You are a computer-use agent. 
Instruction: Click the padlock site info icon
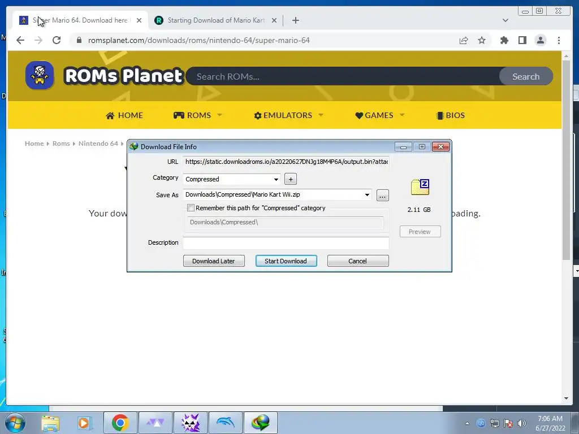[x=79, y=40]
